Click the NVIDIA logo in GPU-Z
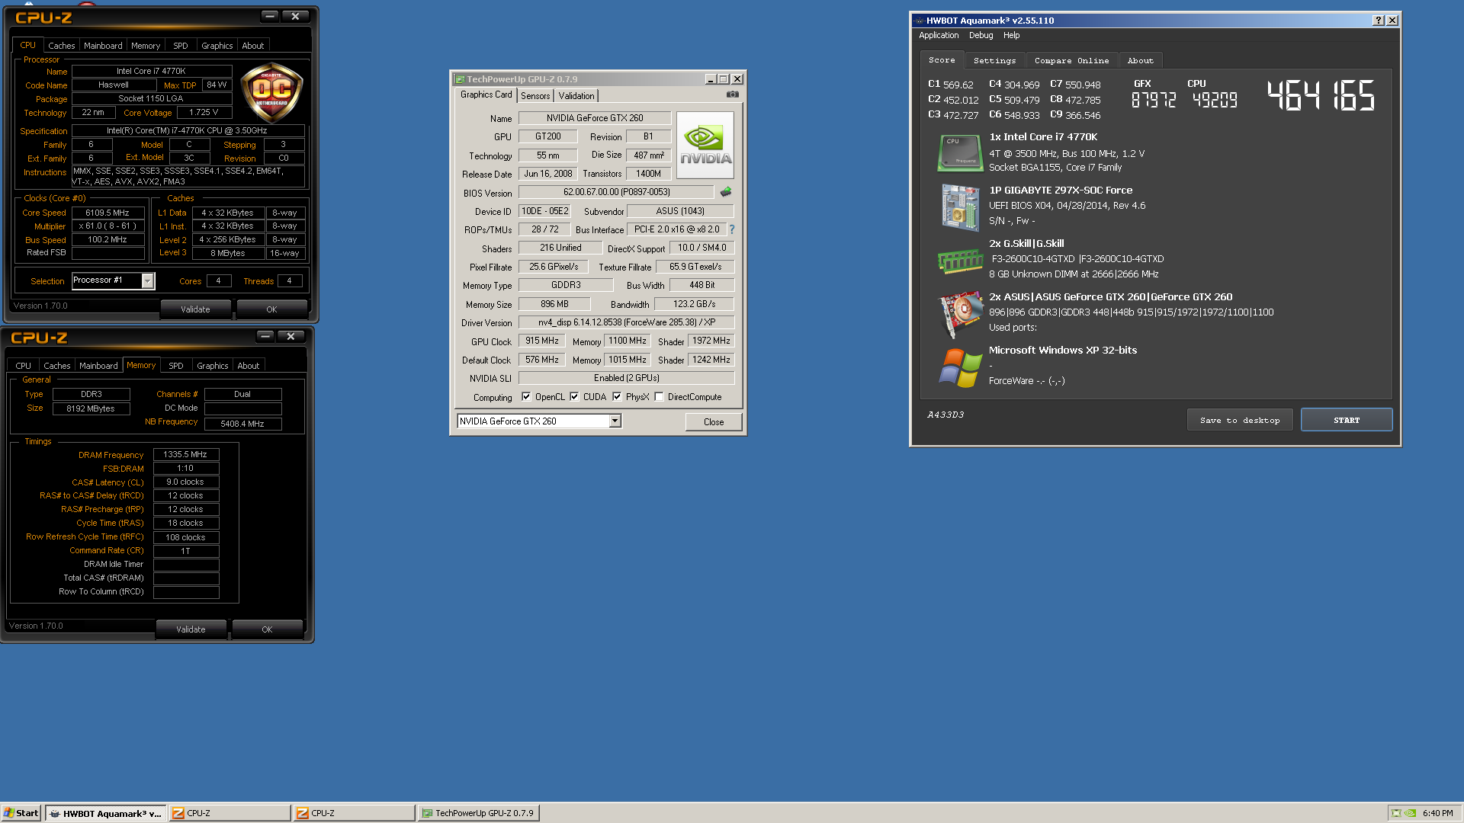Screen dimensions: 1464x823 [x=705, y=146]
